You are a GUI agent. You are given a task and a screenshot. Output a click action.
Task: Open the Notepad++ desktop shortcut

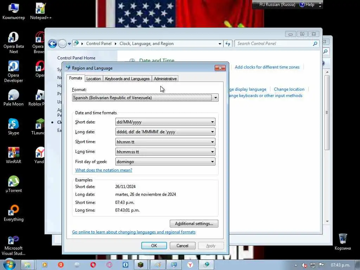(x=41, y=11)
